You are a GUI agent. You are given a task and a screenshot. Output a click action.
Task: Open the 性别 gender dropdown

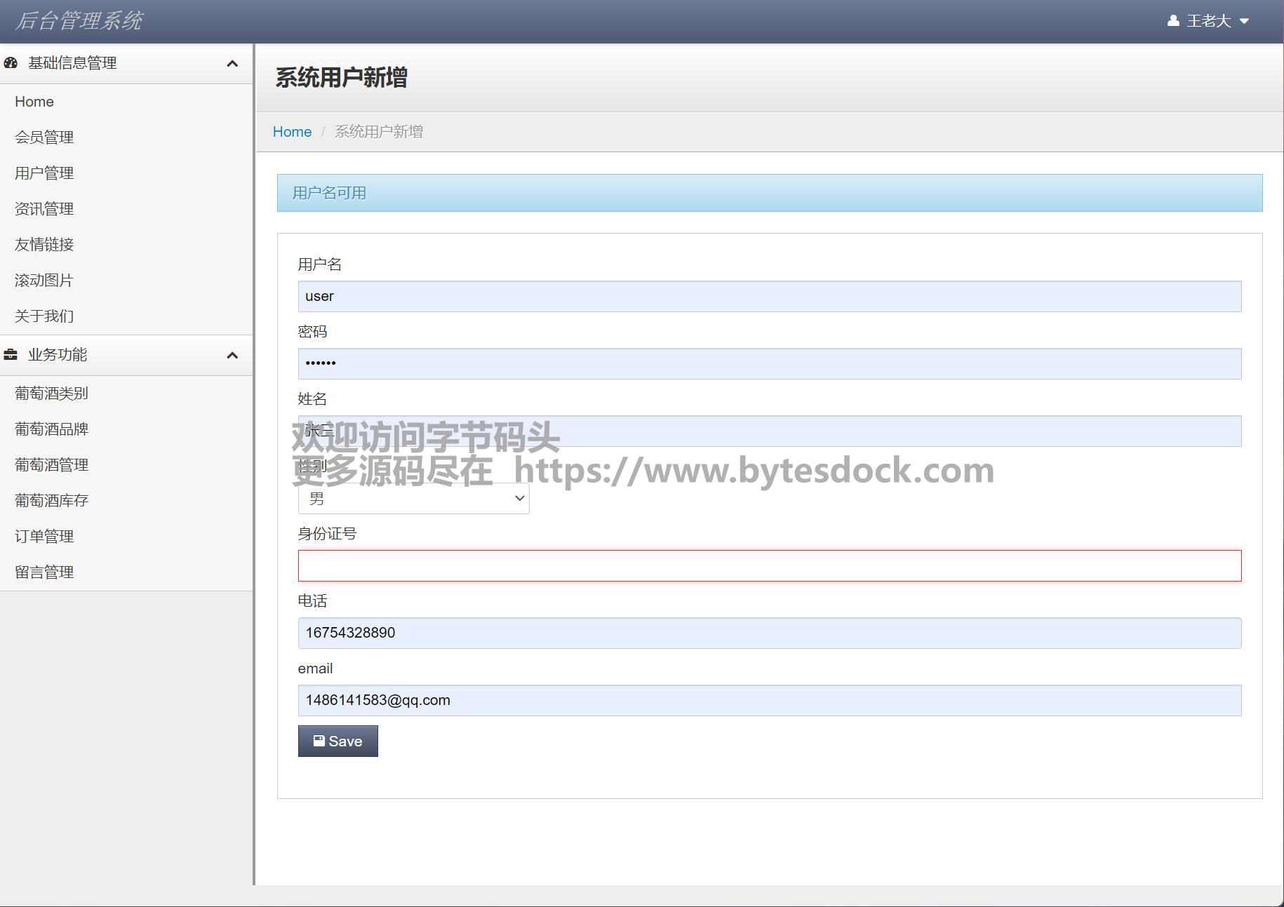(x=413, y=498)
